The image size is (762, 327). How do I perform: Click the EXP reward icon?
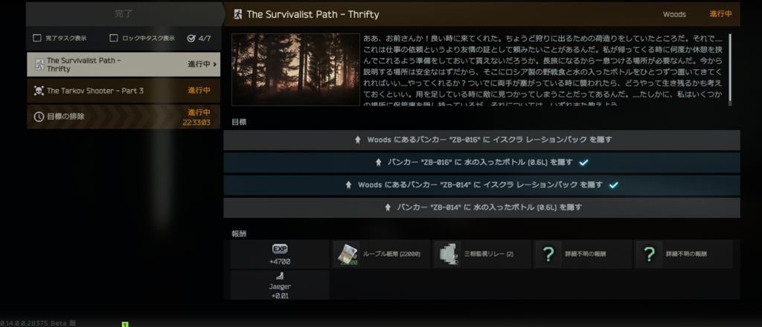point(280,249)
